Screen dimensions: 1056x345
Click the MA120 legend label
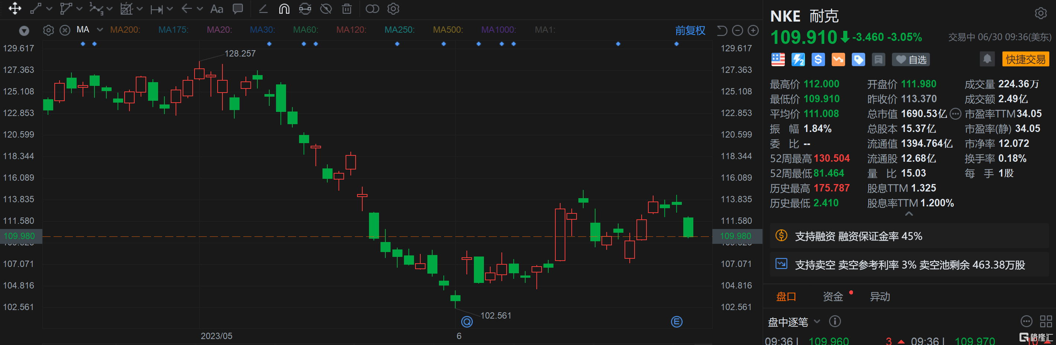351,30
